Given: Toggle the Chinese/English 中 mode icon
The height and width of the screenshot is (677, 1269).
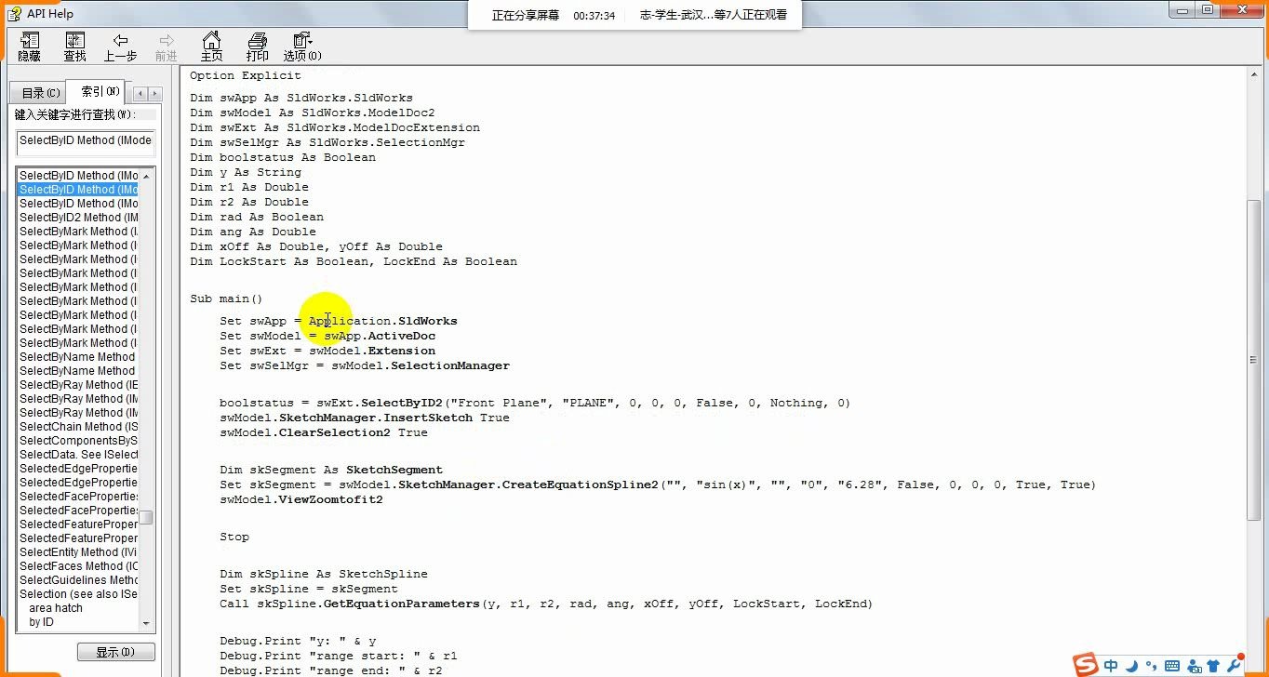Looking at the screenshot, I should [x=1111, y=666].
